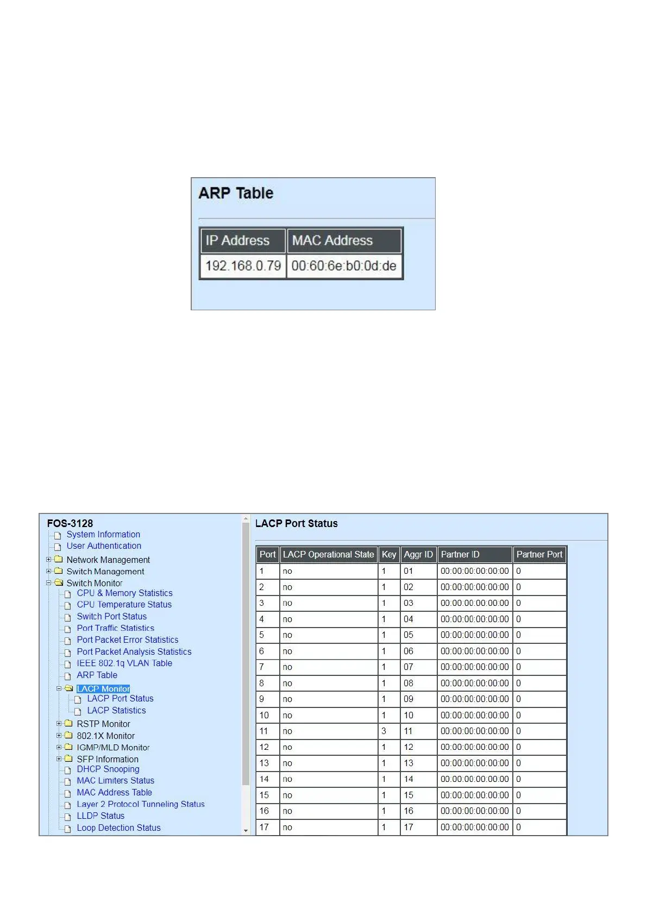Click Network Management folder icon

[58, 559]
